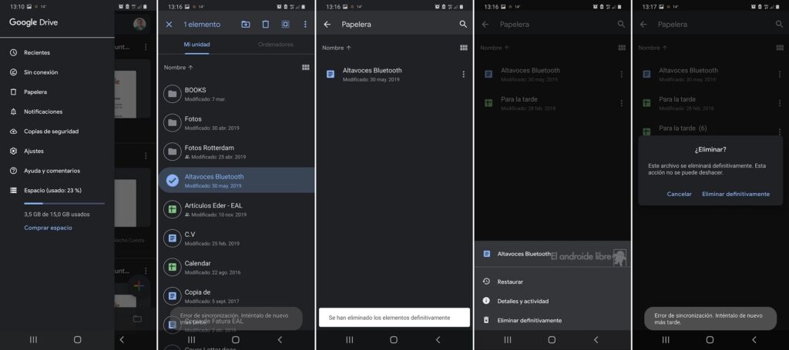Open more options in the 1 elemento toolbar
Image resolution: width=789 pixels, height=350 pixels.
click(305, 24)
